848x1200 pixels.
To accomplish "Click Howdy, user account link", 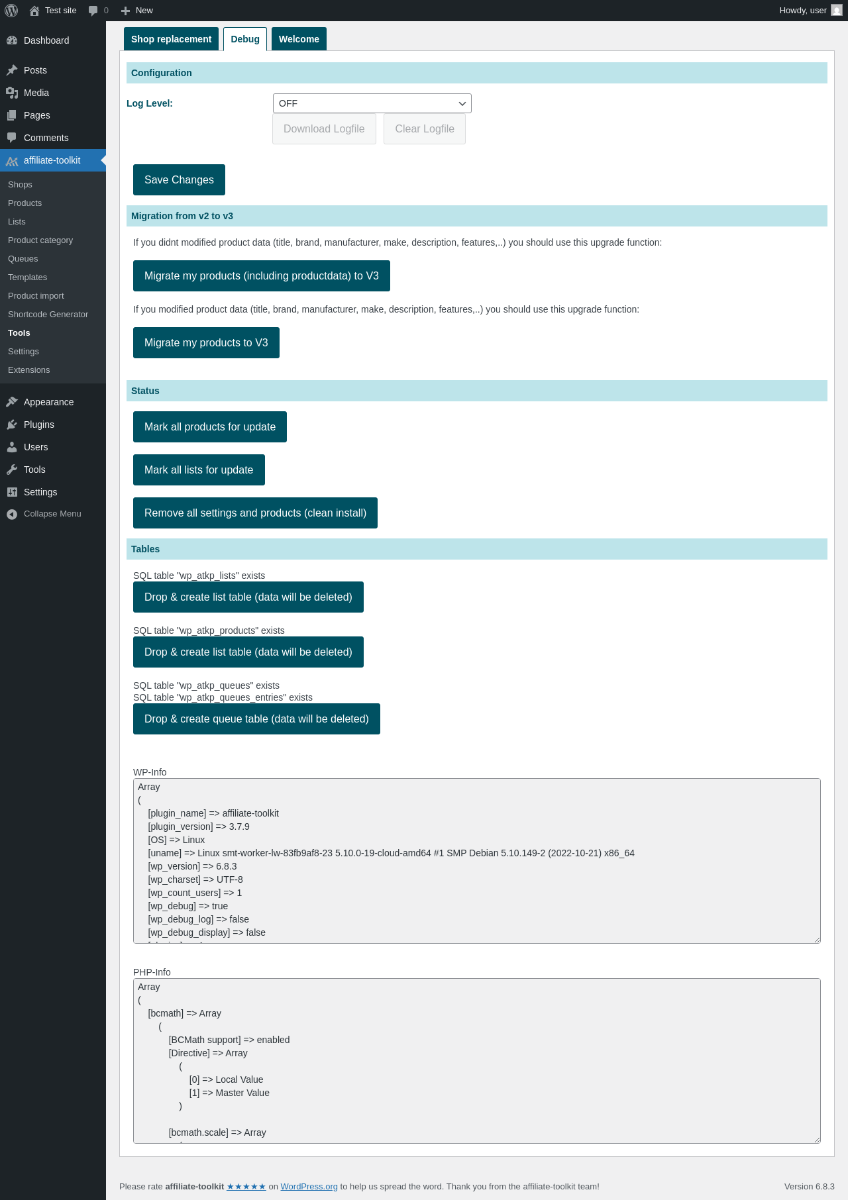I will (x=810, y=11).
